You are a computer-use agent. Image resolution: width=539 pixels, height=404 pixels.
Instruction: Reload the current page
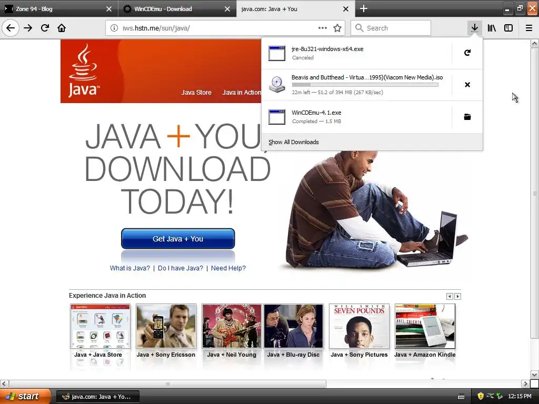coord(45,28)
